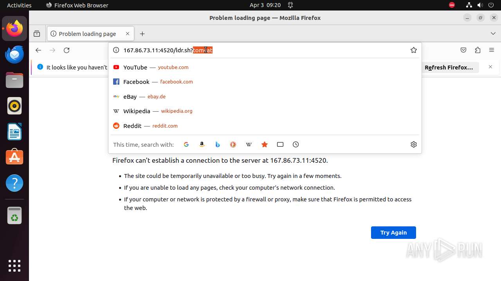Open search settings gear in dropdown
Screen dimensions: 501x281
pos(414,144)
